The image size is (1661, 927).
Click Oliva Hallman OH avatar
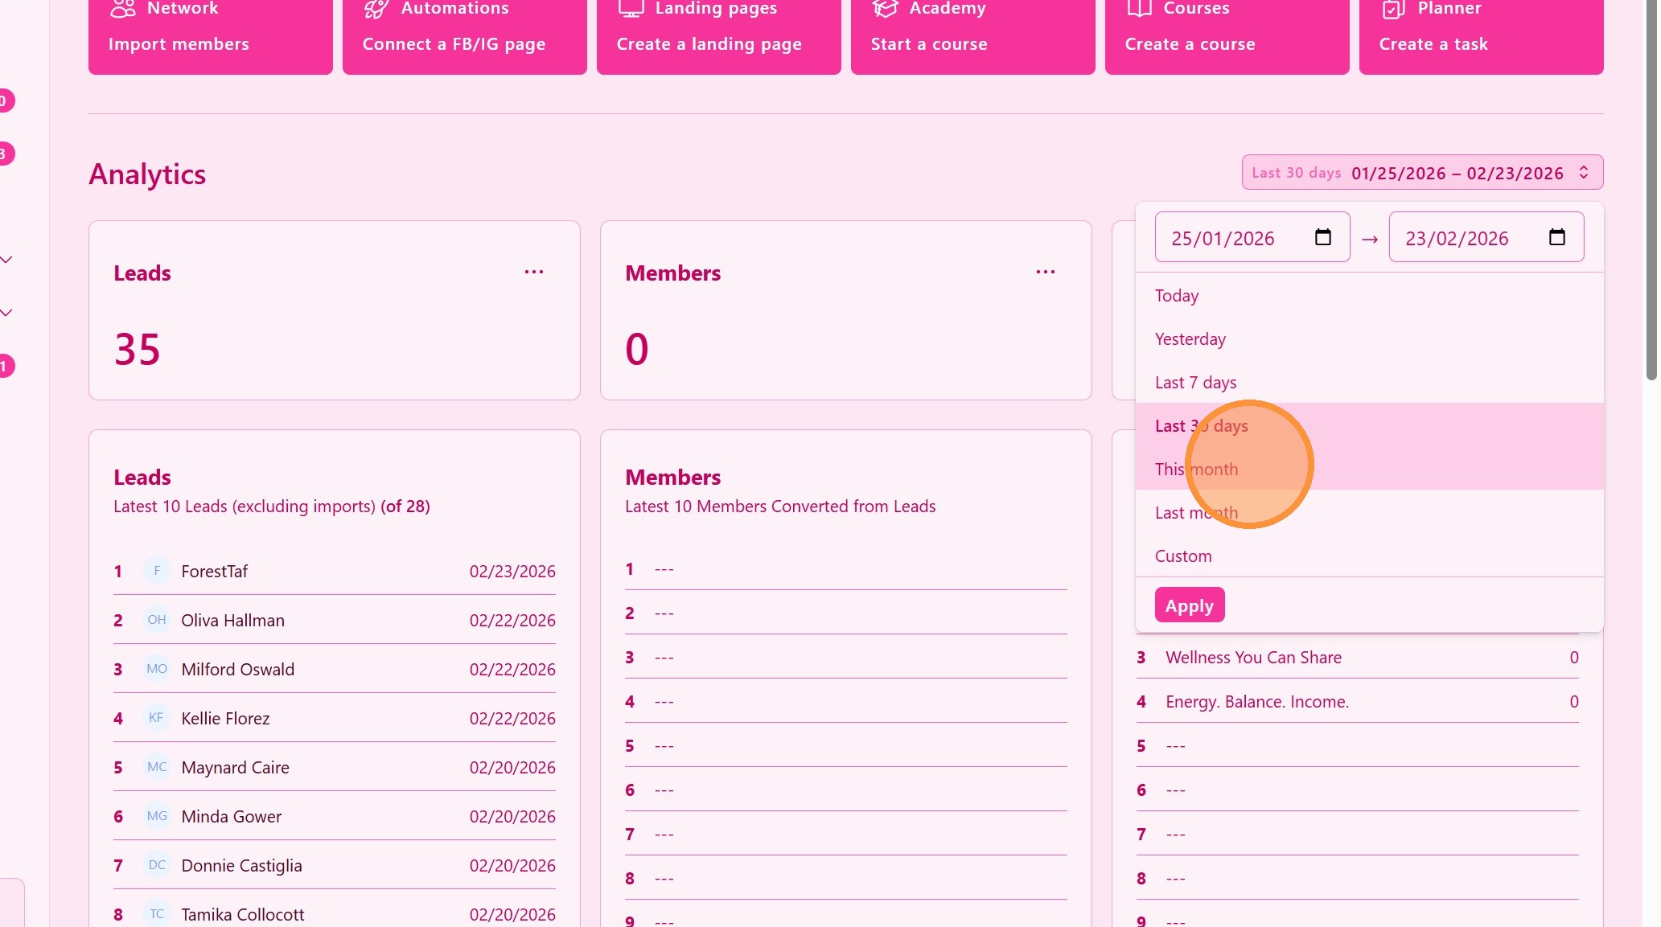point(157,620)
